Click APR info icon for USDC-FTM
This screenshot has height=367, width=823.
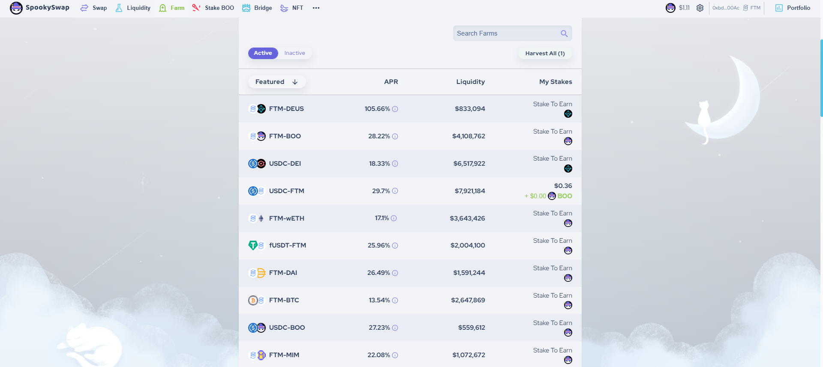point(395,191)
